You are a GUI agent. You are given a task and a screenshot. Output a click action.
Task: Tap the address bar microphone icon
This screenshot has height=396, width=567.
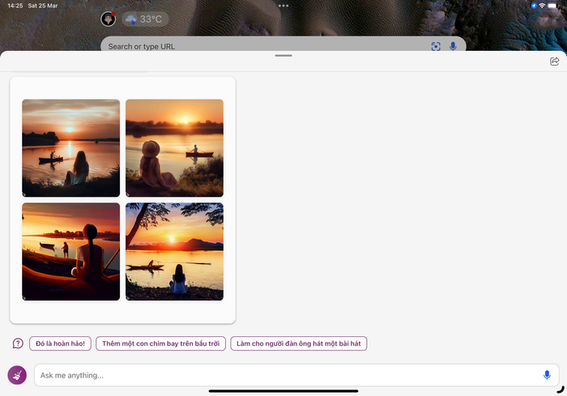pos(453,46)
